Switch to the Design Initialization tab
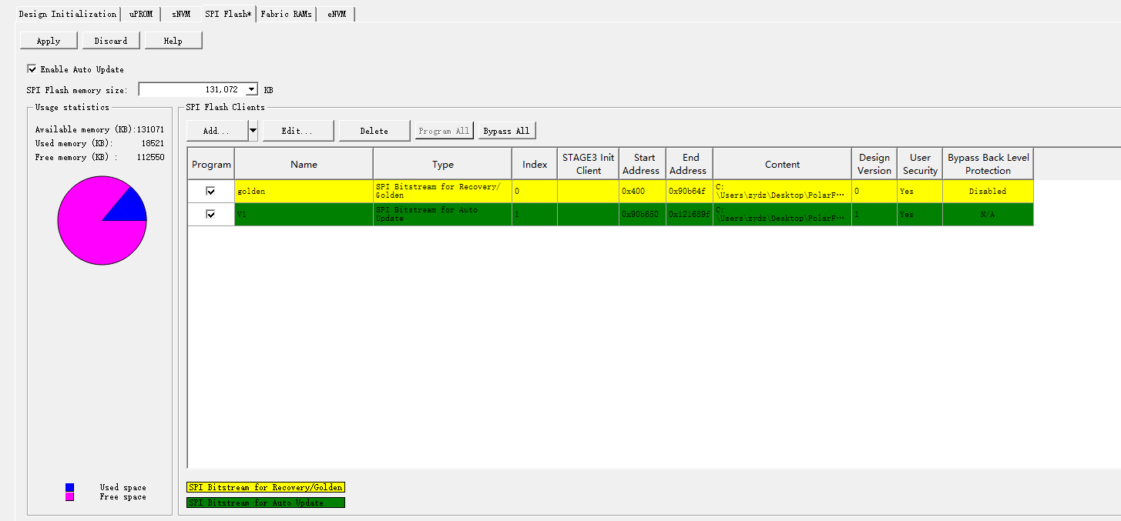 [x=67, y=14]
